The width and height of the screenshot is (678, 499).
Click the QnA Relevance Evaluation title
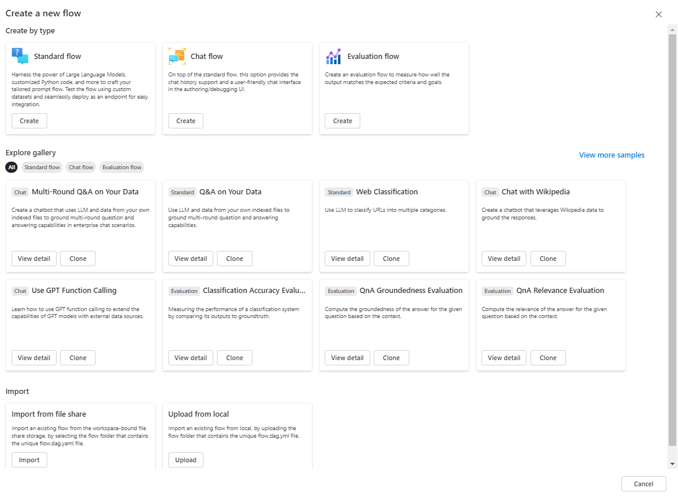click(560, 291)
